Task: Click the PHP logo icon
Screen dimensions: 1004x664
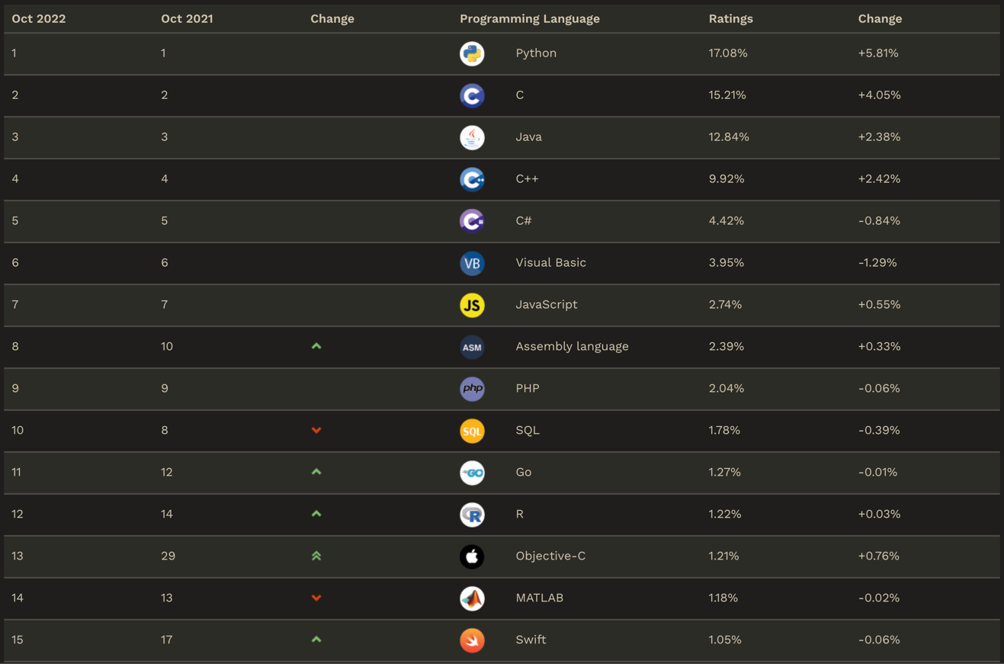Action: pyautogui.click(x=472, y=389)
